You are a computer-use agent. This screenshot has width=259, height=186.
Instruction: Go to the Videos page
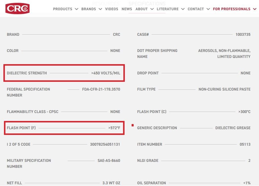(x=112, y=9)
